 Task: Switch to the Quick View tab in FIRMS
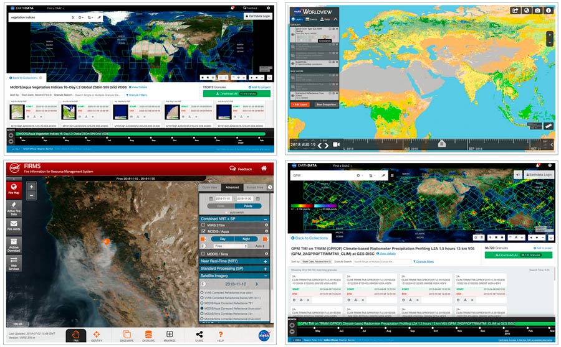coord(209,187)
